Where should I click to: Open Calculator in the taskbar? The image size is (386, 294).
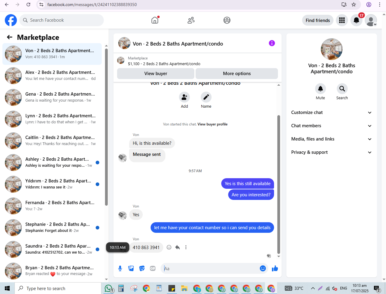(121, 289)
